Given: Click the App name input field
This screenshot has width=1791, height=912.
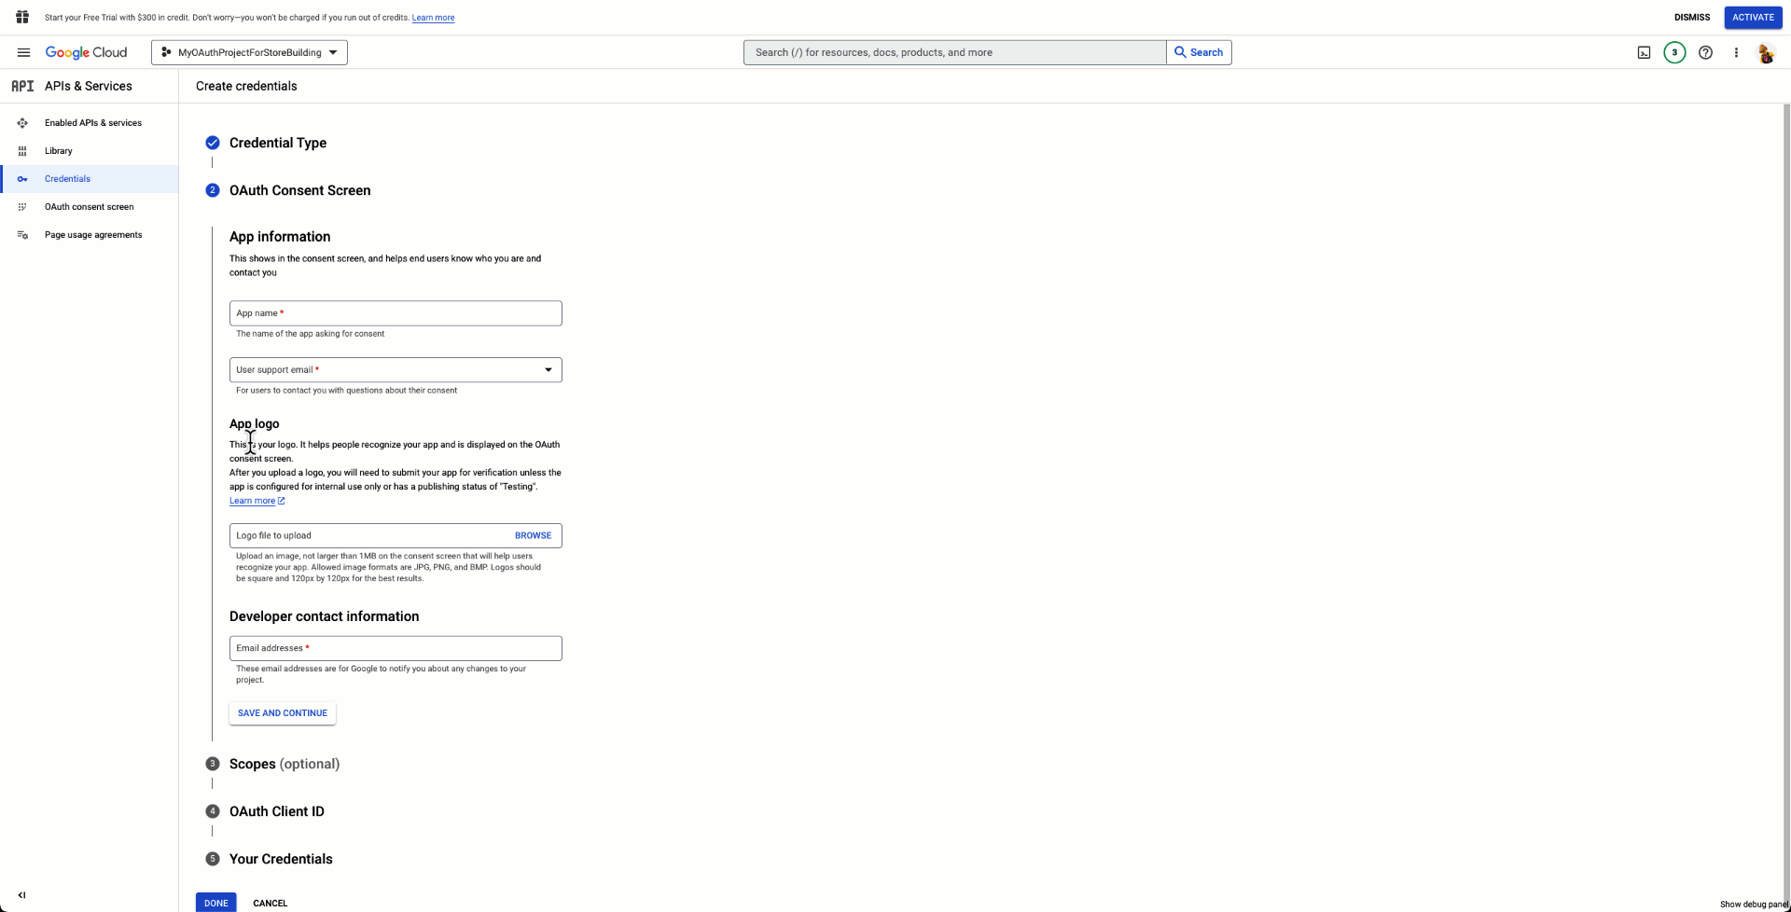Looking at the screenshot, I should tap(395, 312).
